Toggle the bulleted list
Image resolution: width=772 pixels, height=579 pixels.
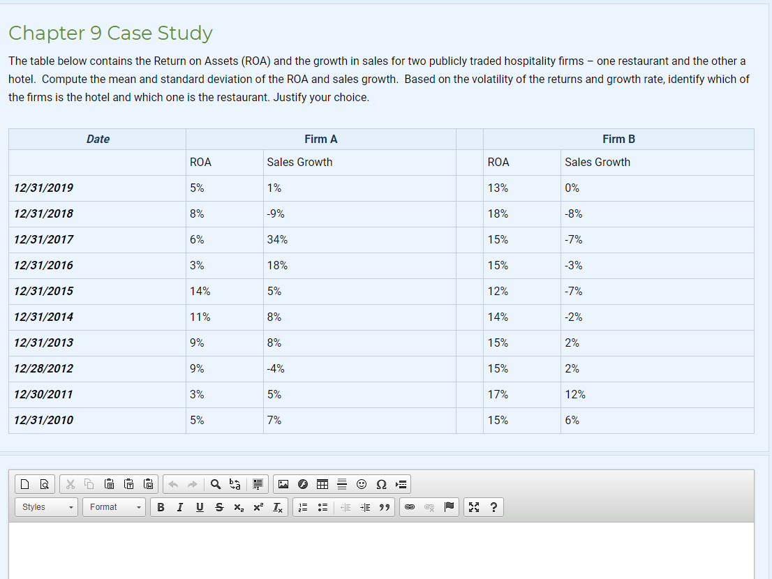click(322, 507)
